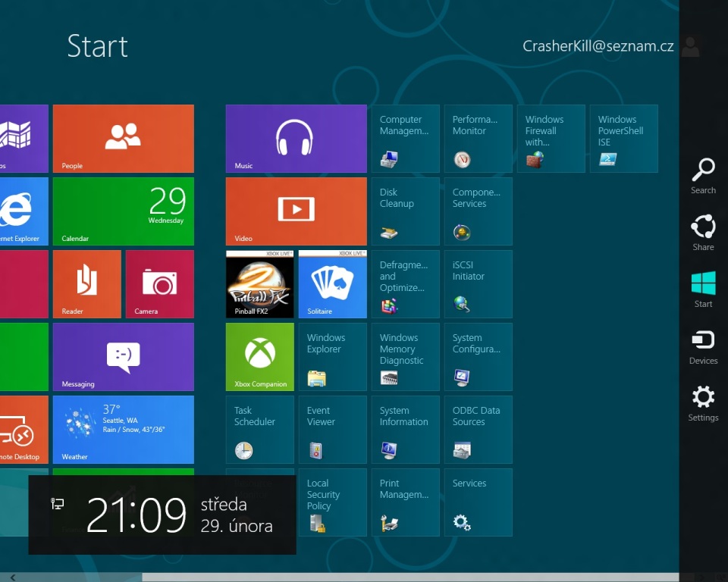Screen dimensions: 728x582
Task: Open Xbox Companion tile
Action: (259, 357)
